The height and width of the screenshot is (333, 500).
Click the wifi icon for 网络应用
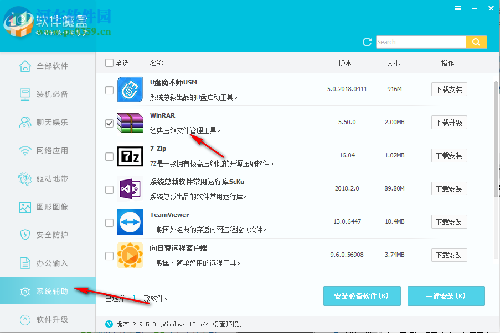pyautogui.click(x=25, y=151)
